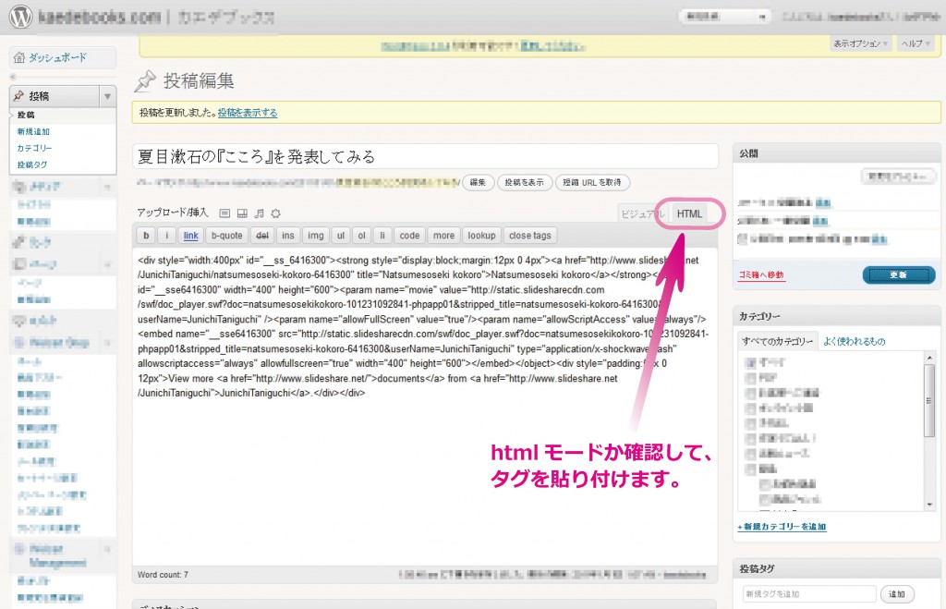Click the Add Media gear-shaped icon
This screenshot has height=609, width=946.
tap(275, 213)
